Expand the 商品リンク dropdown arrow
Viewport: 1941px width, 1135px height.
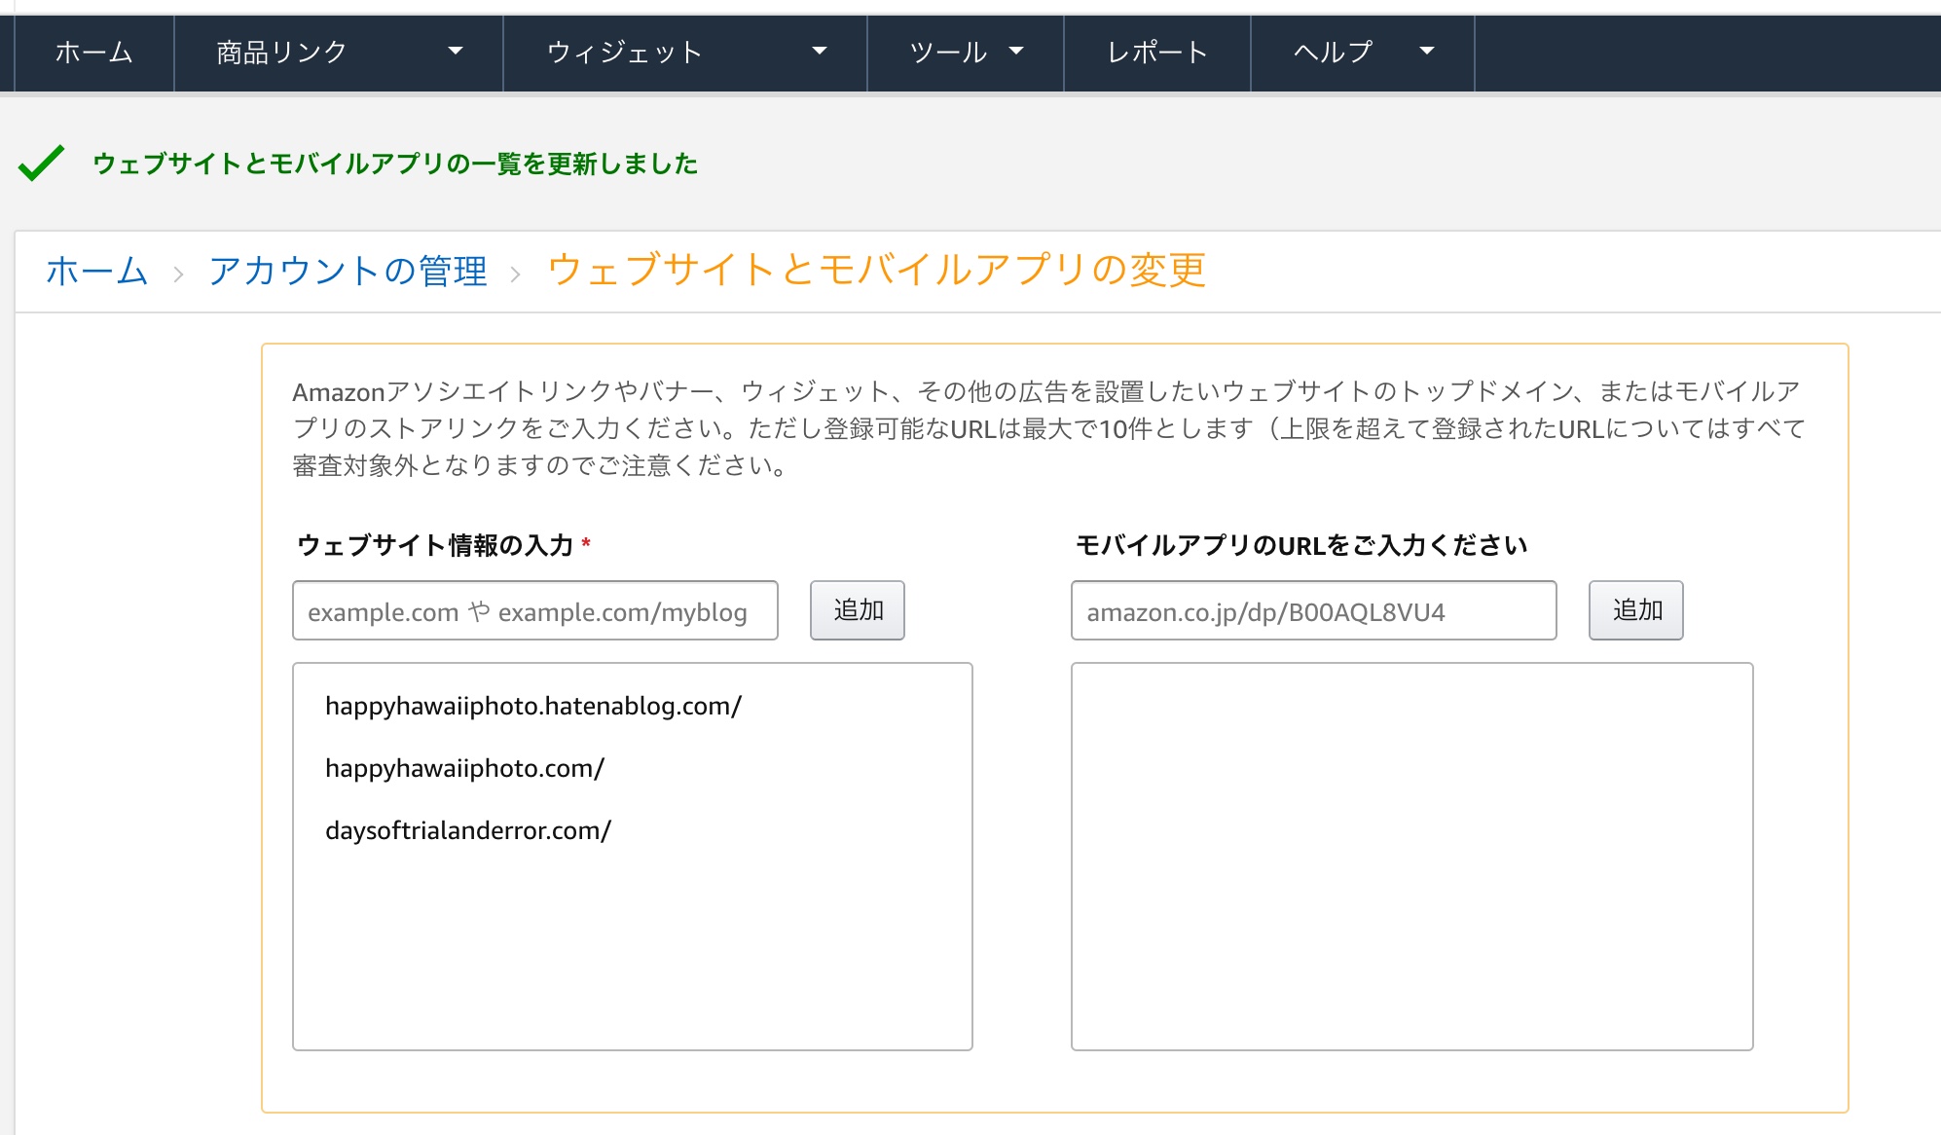(x=455, y=52)
